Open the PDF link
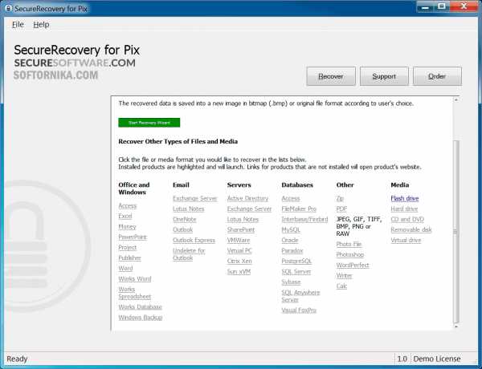482x369 pixels. (x=341, y=209)
